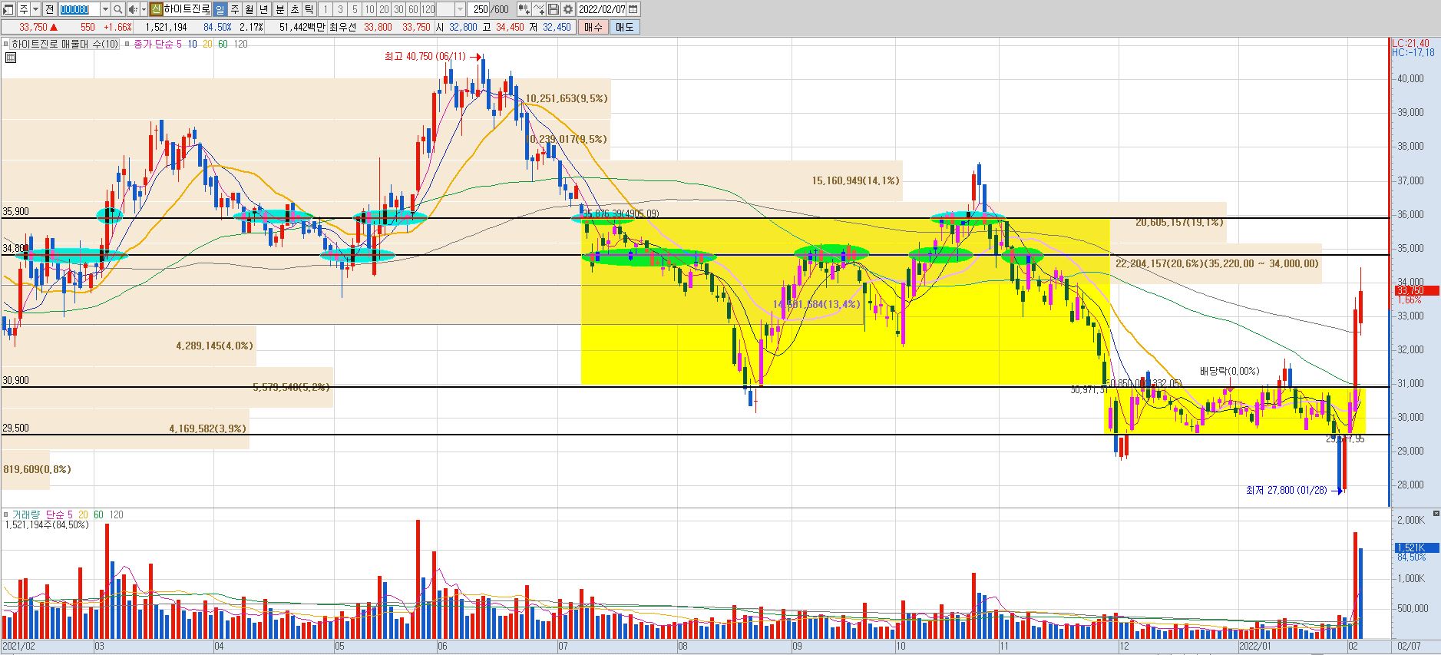Click the speaker sound alert icon
Image resolution: width=1441 pixels, height=655 pixels.
tap(133, 9)
